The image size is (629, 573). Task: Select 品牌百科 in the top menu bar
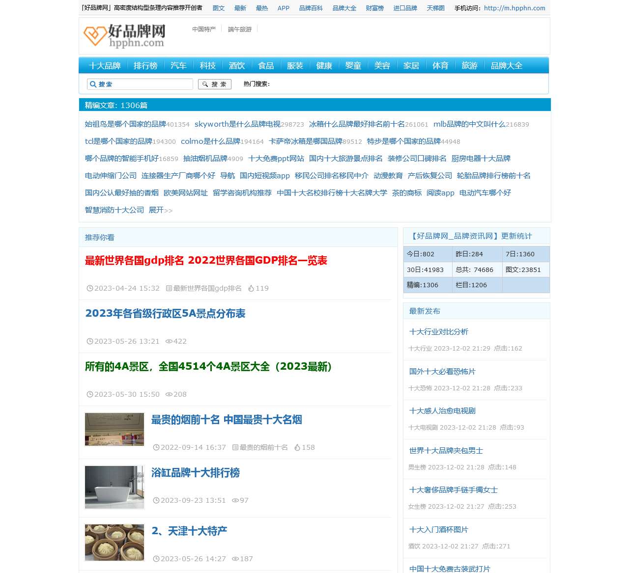[x=311, y=8]
